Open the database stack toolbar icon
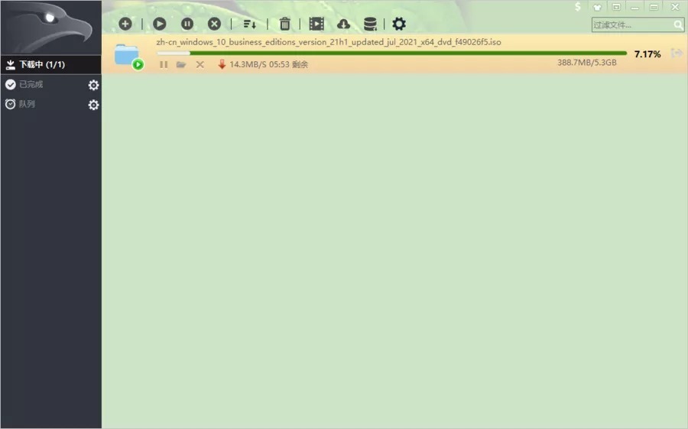 (370, 24)
